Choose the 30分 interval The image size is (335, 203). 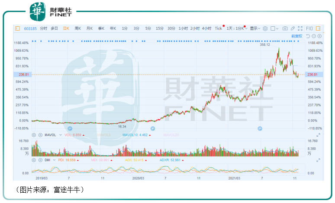(171, 28)
